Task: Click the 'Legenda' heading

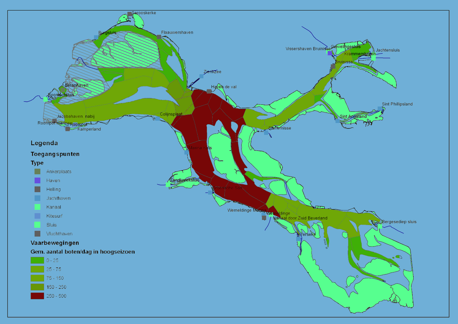Action: 44,143
